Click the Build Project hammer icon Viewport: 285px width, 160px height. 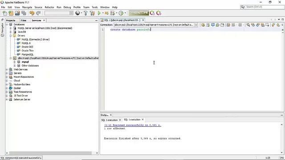(x=85, y=13)
